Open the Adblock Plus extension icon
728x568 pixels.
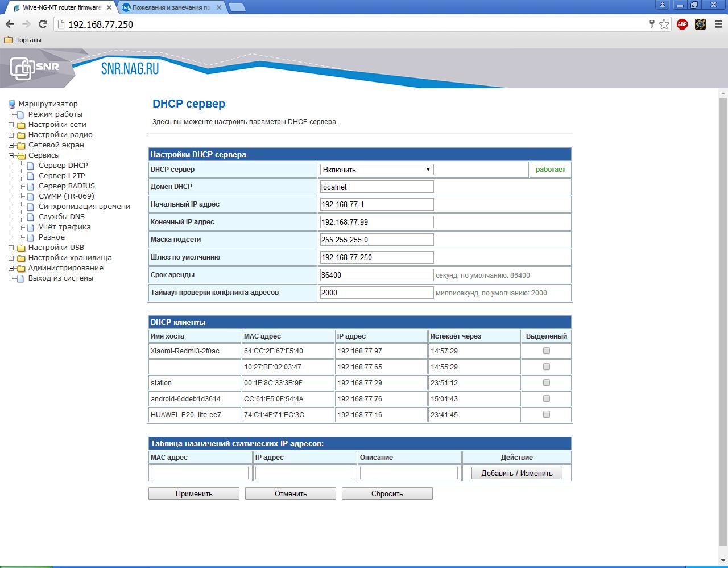click(682, 24)
